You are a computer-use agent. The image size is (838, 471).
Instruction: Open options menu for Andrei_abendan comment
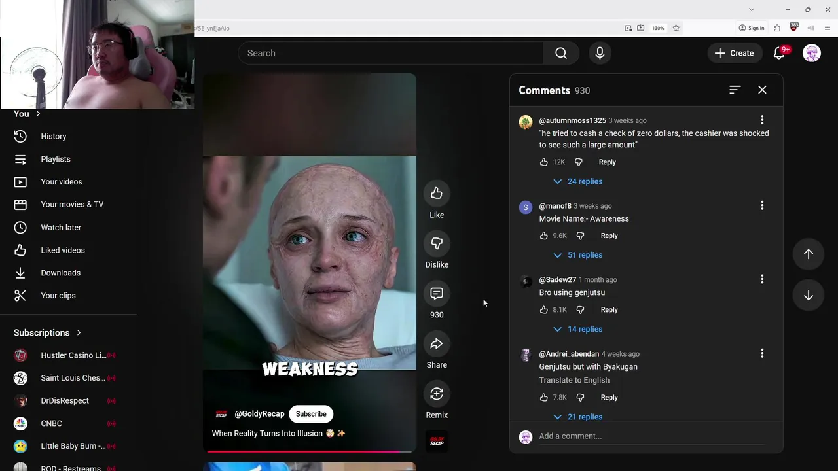pos(762,353)
